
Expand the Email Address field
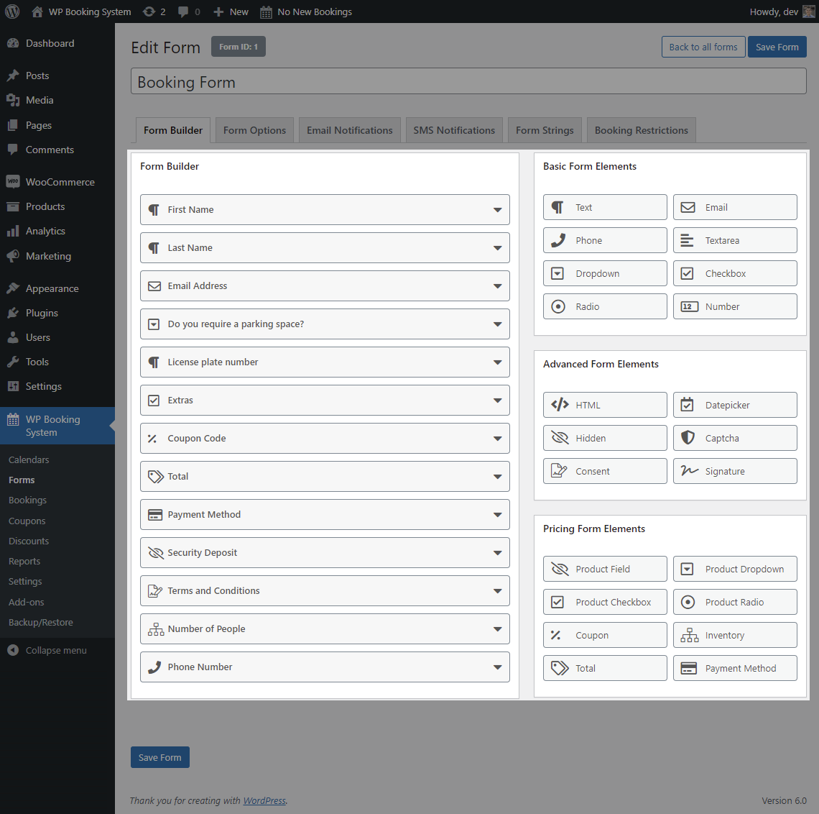[497, 286]
